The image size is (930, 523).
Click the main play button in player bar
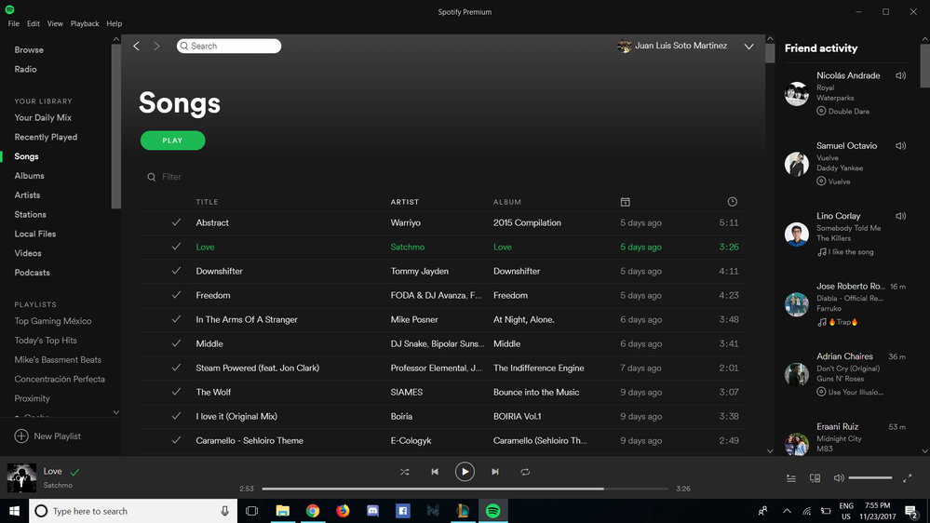pyautogui.click(x=465, y=472)
